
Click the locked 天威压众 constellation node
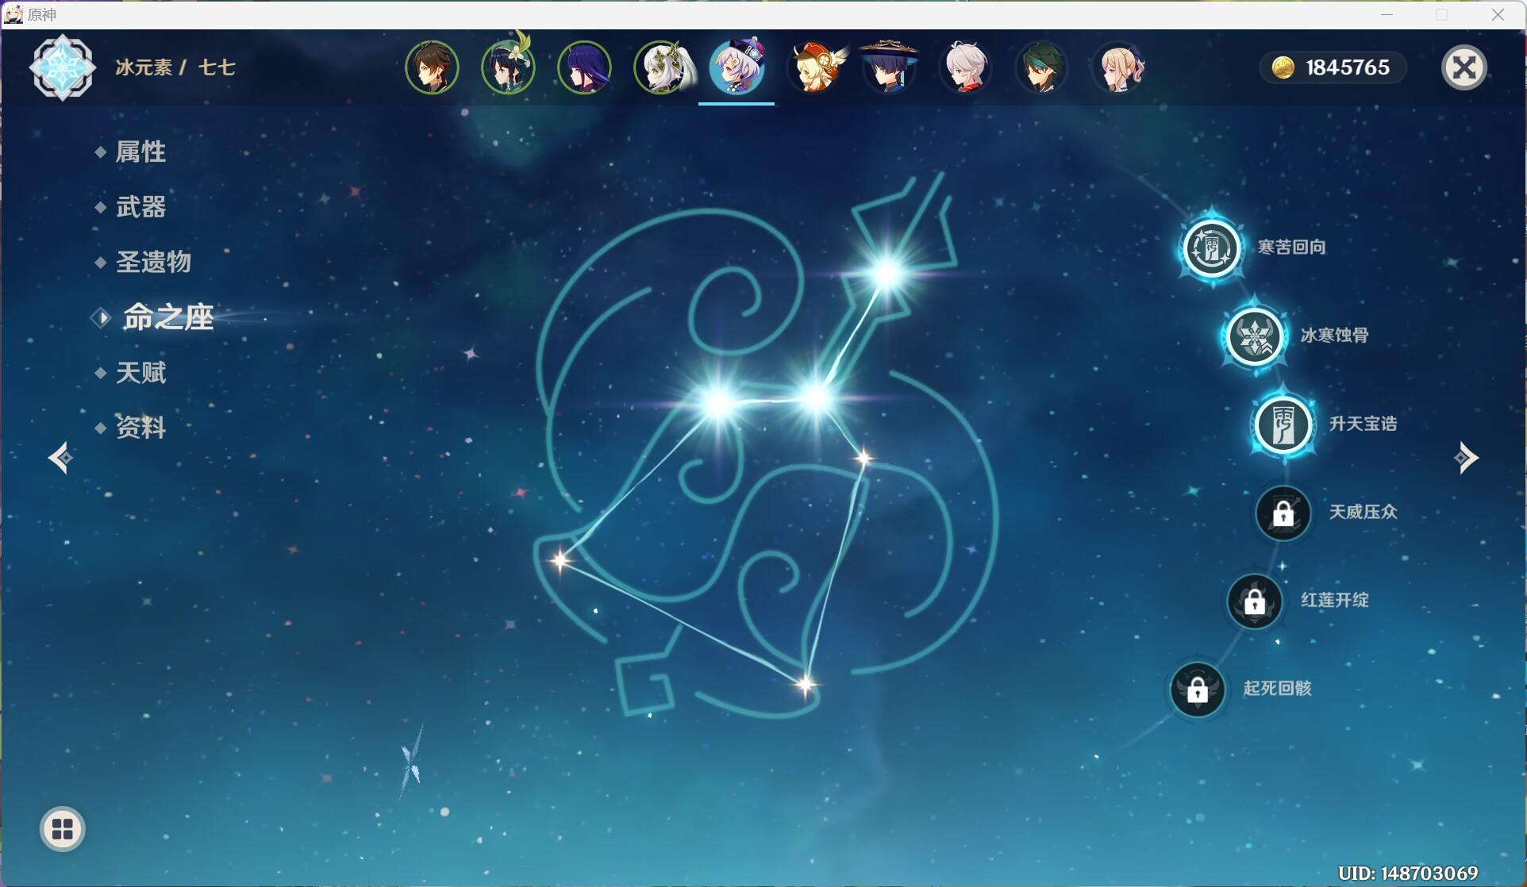[1283, 513]
